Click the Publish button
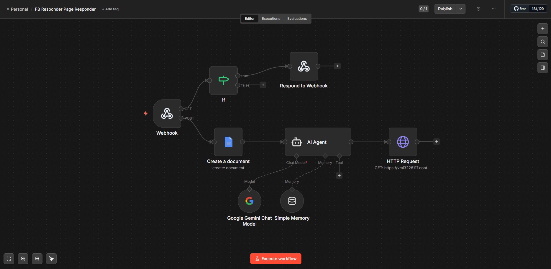Image resolution: width=551 pixels, height=269 pixels. (445, 9)
